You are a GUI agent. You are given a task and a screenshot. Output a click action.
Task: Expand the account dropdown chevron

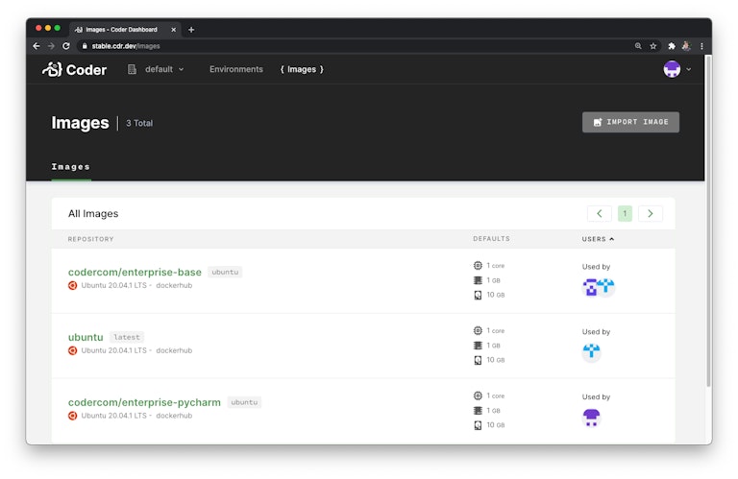[689, 69]
